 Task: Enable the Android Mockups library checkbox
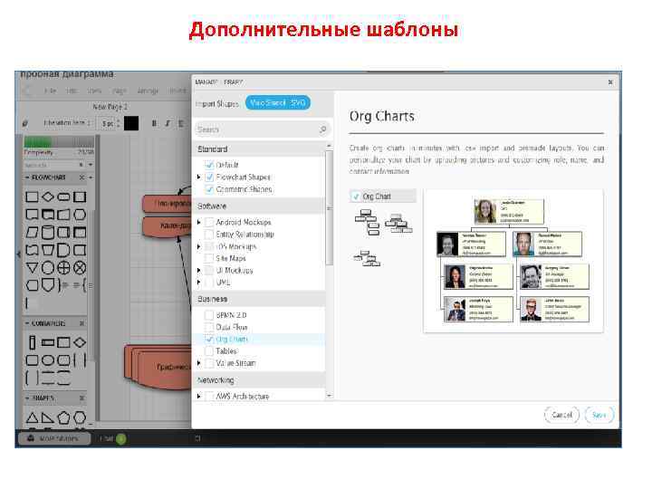click(209, 222)
